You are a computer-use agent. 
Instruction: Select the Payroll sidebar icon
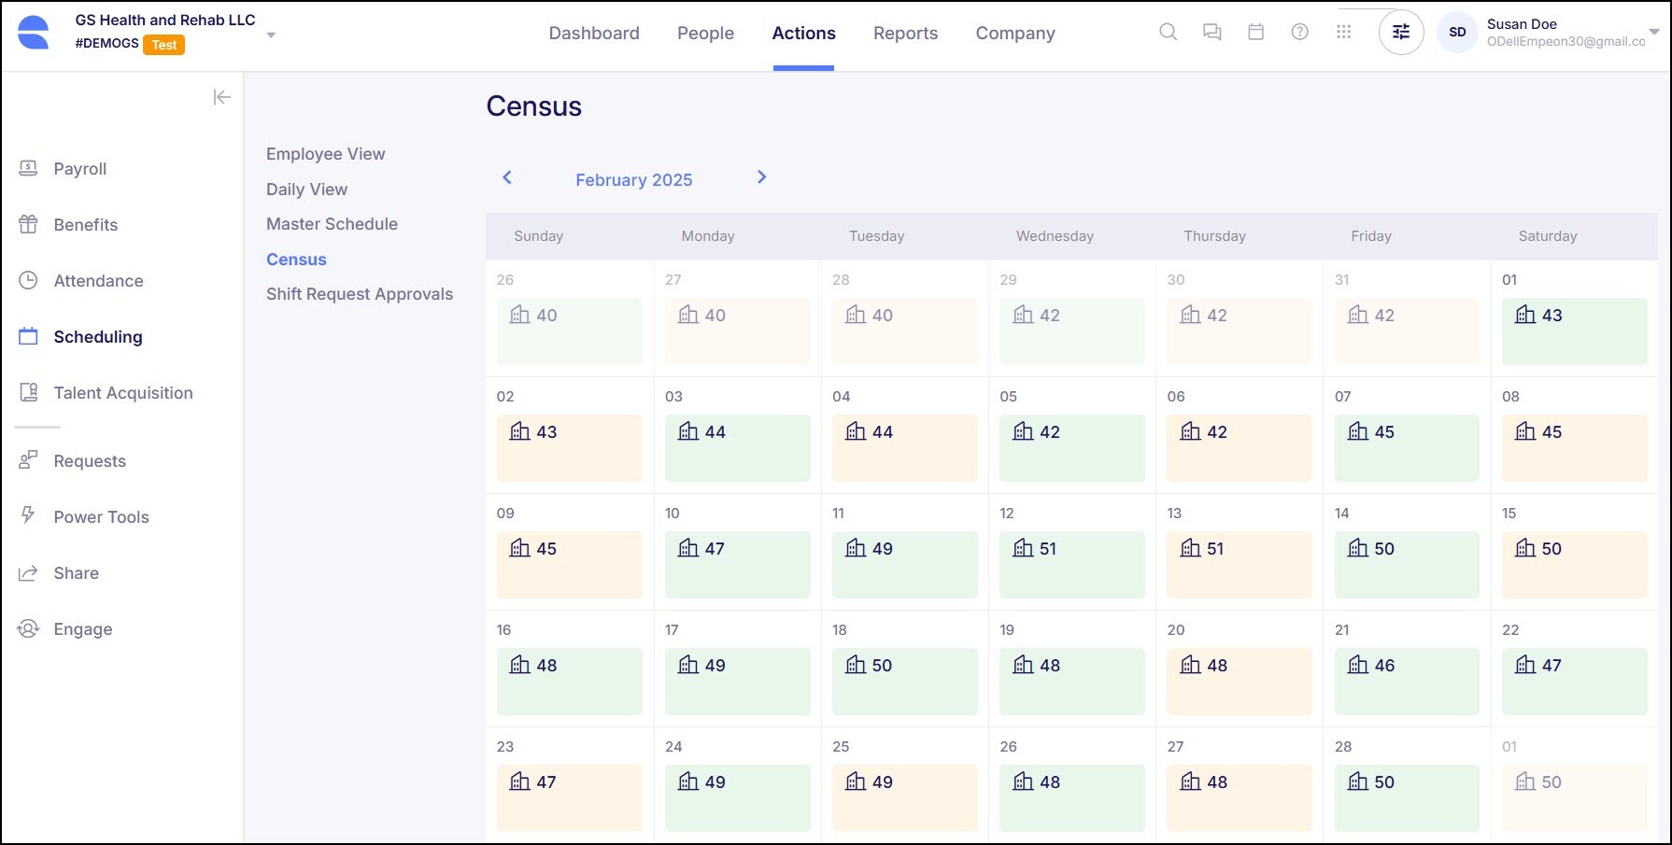point(27,168)
